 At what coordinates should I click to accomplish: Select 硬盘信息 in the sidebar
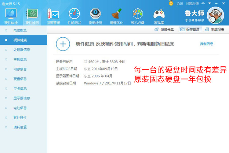click(24, 79)
